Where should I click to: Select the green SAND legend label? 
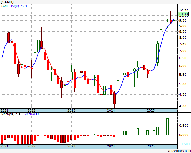tap(5, 6)
